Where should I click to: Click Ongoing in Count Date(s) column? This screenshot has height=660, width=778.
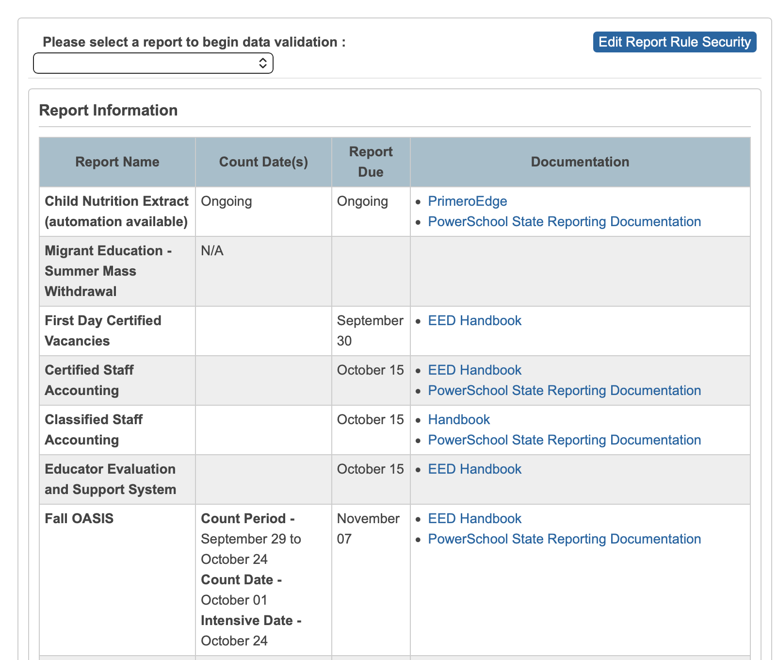tap(227, 201)
